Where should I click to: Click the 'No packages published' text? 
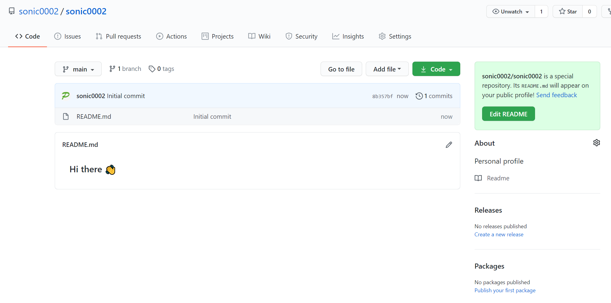point(502,282)
